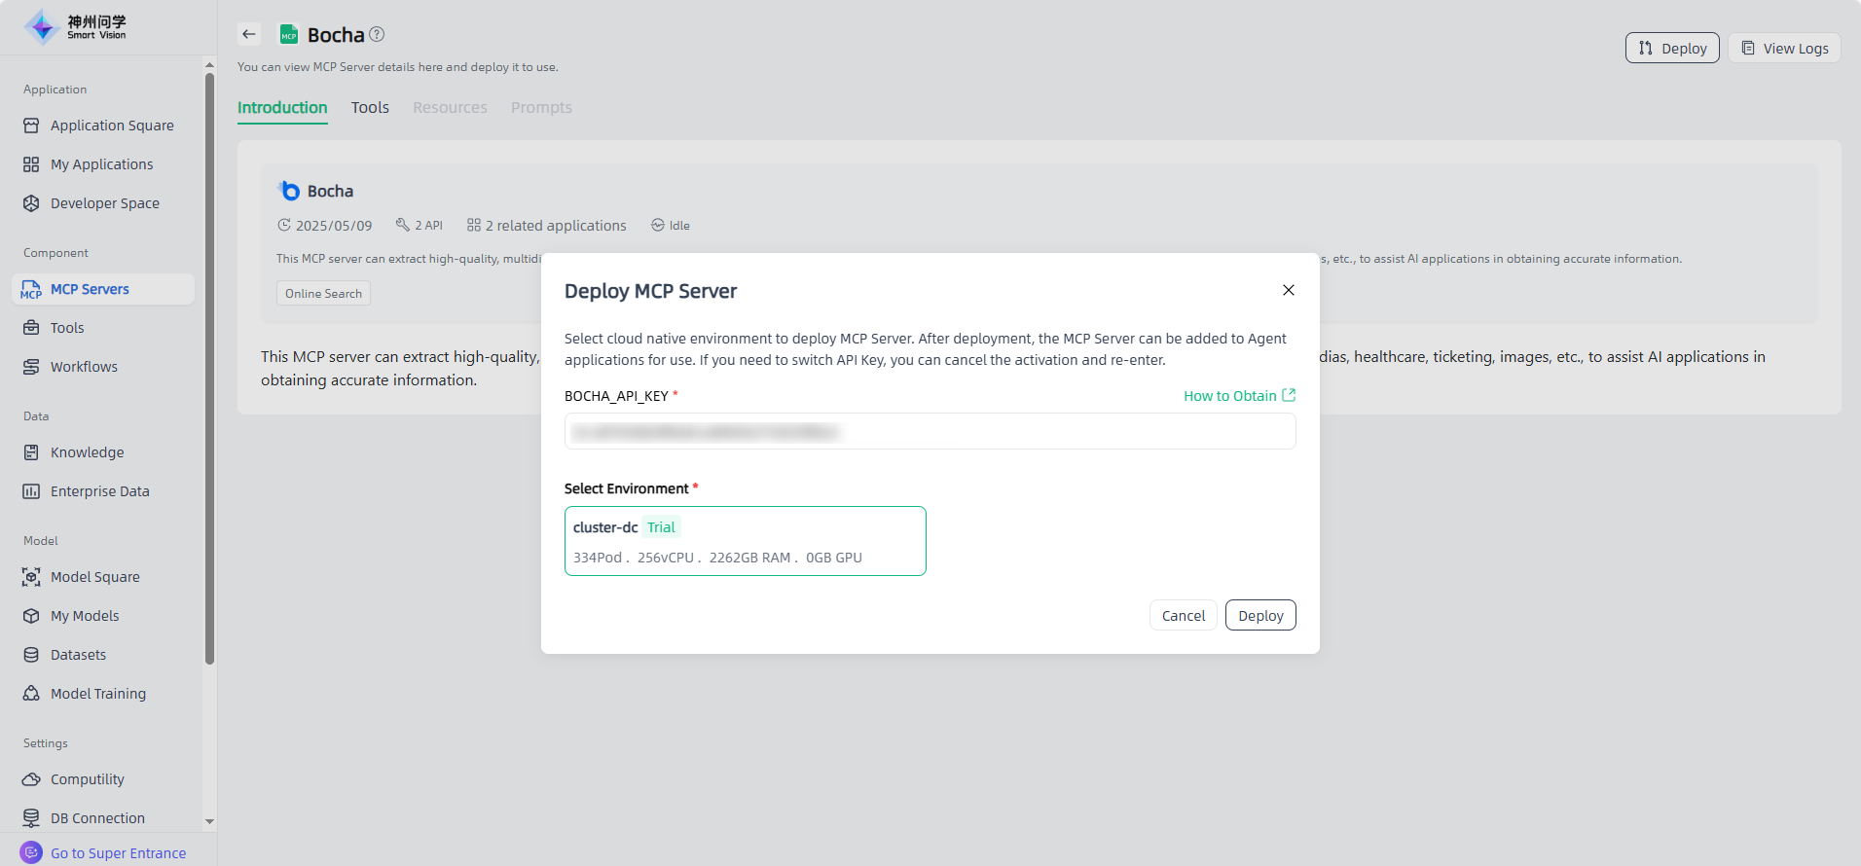Open Workflows in sidebar
Image resolution: width=1861 pixels, height=866 pixels.
click(84, 367)
